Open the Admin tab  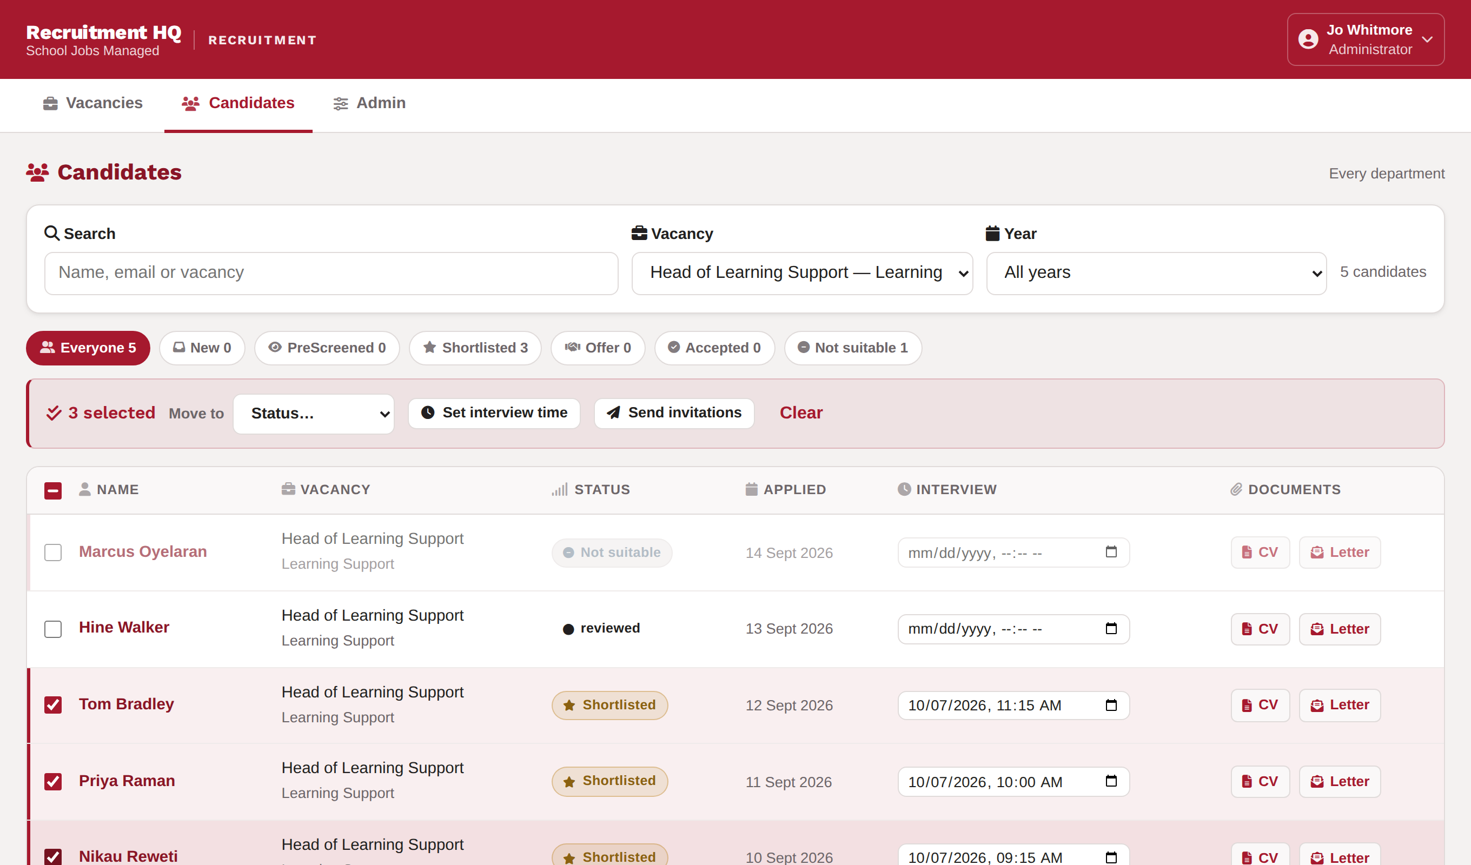click(369, 103)
